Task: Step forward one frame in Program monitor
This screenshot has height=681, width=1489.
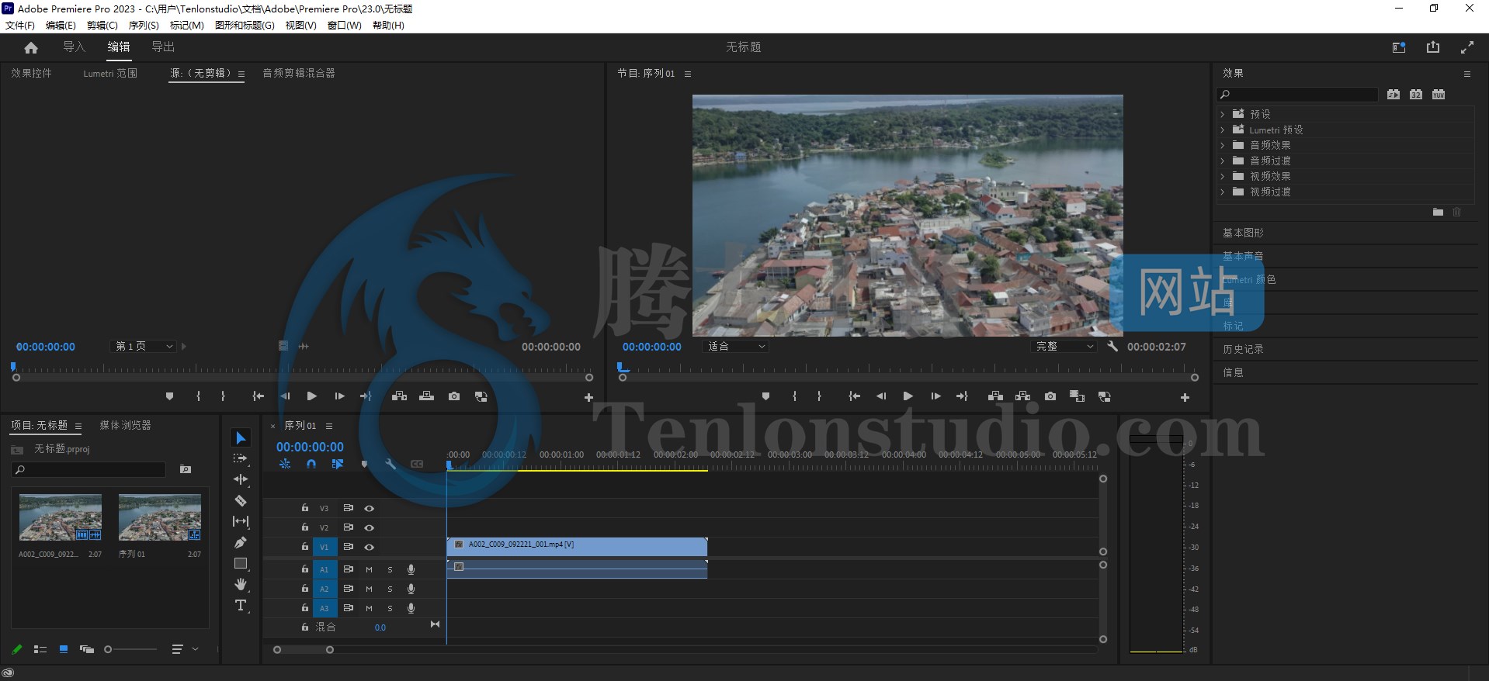Action: (935, 396)
